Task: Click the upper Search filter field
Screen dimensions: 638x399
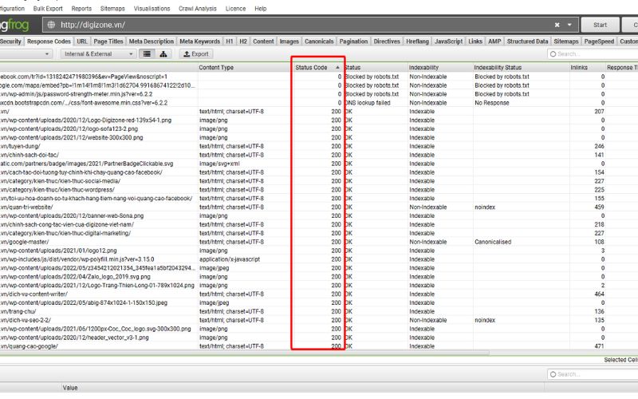Action: (594, 53)
